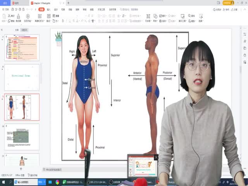248x186 pixels.
Task: Select the Directional Terms slide thumbnail
Action: tap(22, 77)
